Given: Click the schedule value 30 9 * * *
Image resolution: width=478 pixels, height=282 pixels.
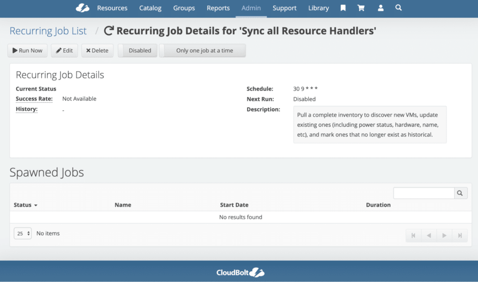Looking at the screenshot, I should [305, 89].
